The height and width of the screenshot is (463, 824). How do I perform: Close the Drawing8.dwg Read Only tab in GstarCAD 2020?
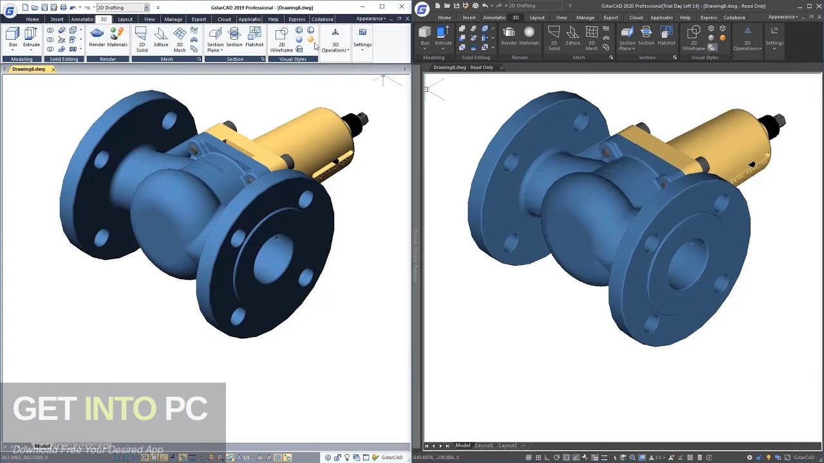(501, 68)
